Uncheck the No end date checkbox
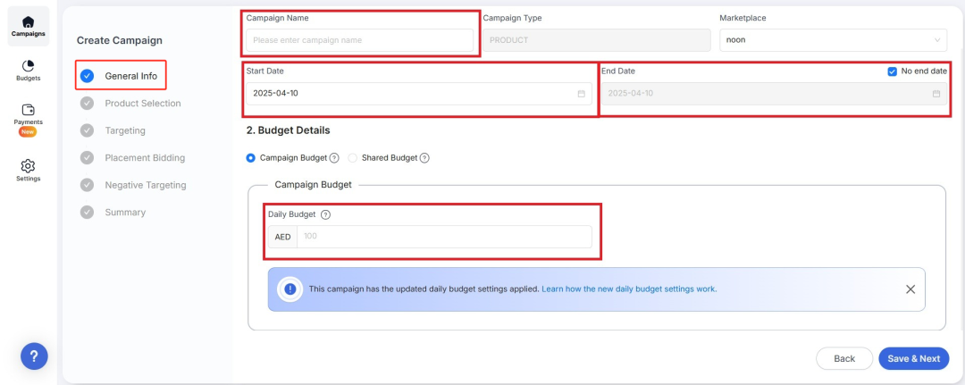 tap(892, 71)
